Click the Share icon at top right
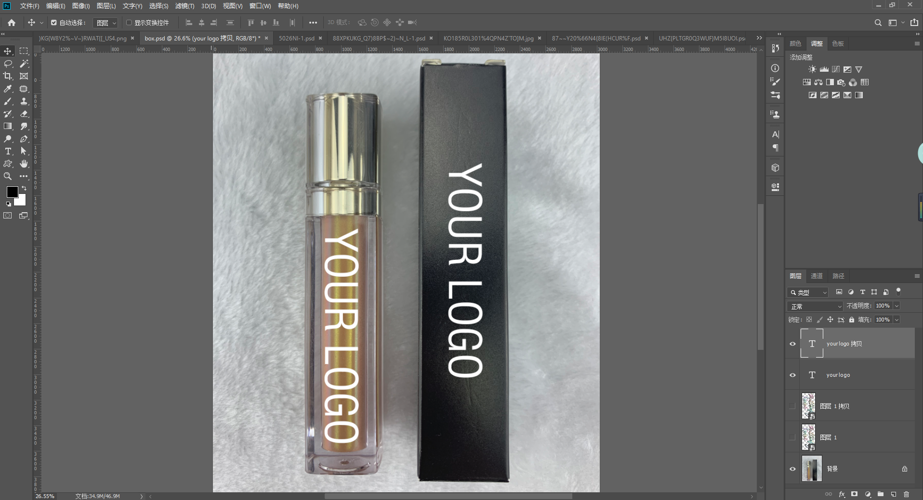923x500 pixels. (914, 23)
